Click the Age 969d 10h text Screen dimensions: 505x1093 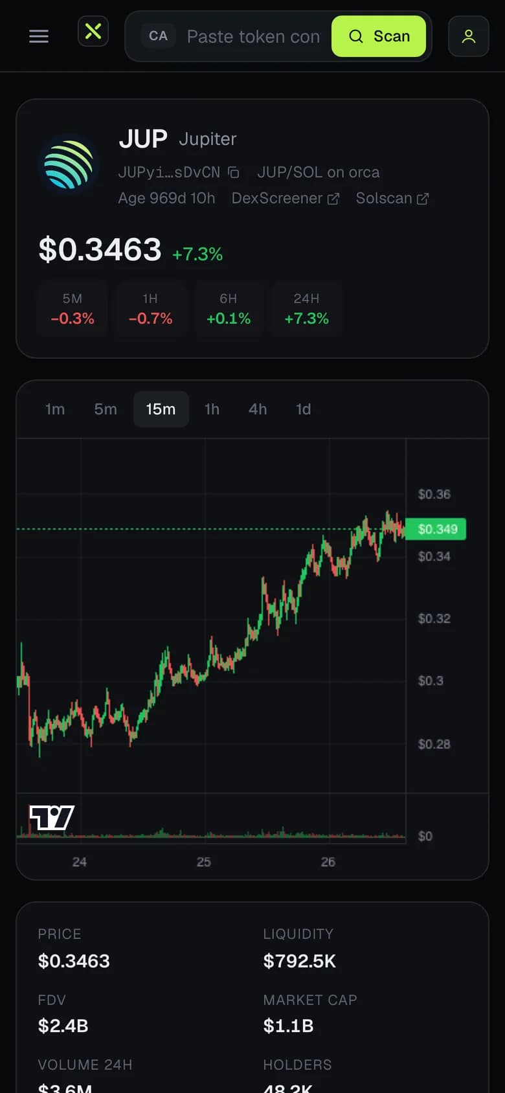click(x=166, y=198)
